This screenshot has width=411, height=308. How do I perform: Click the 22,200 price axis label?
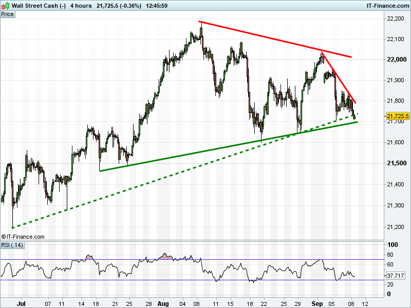click(396, 18)
